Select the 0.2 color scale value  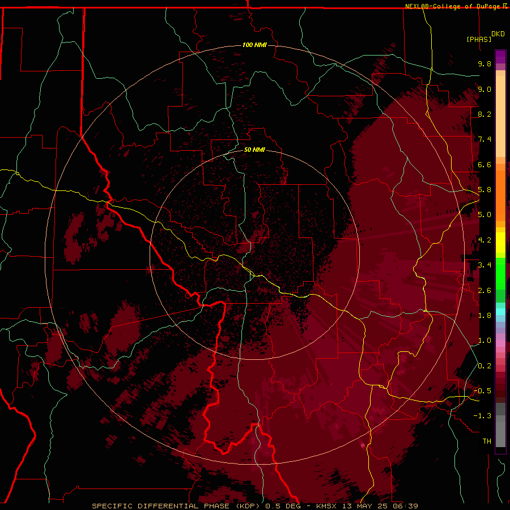coord(484,366)
